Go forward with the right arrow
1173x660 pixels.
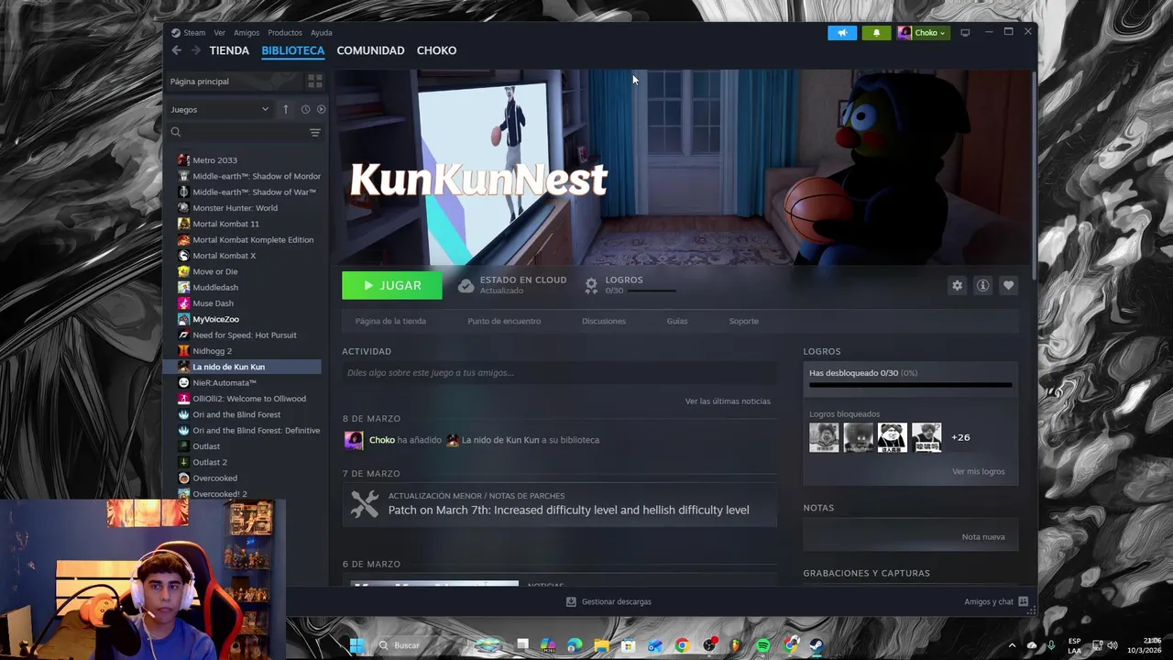(195, 50)
